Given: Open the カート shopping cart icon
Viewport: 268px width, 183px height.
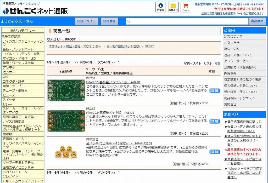Looking at the screenshot, I should (x=186, y=7).
